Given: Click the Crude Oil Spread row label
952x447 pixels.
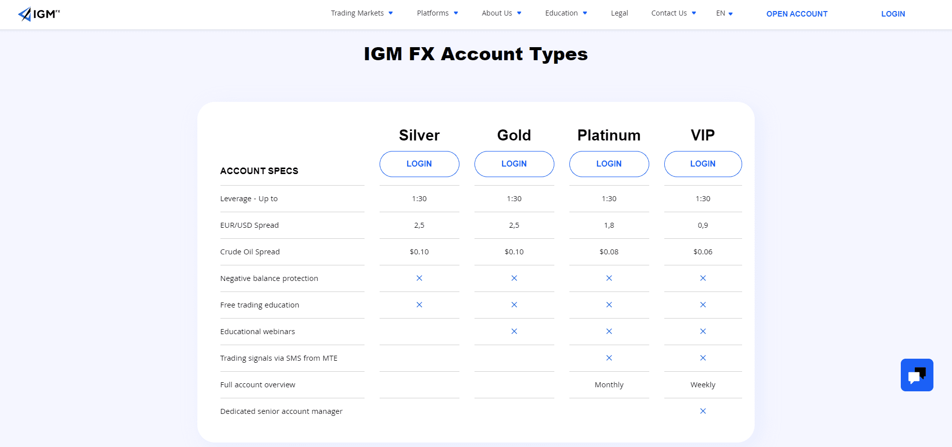Looking at the screenshot, I should 250,252.
